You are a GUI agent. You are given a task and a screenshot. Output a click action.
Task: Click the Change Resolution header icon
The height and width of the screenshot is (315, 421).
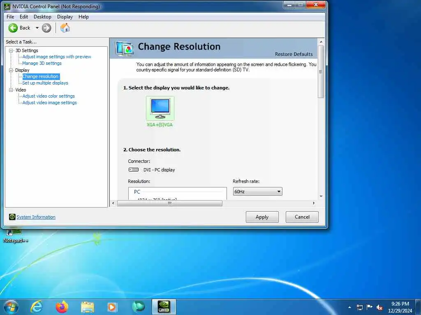(x=125, y=49)
